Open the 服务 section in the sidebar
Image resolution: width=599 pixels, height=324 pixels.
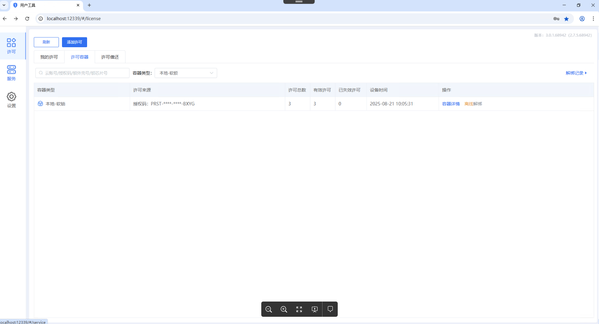point(11,73)
